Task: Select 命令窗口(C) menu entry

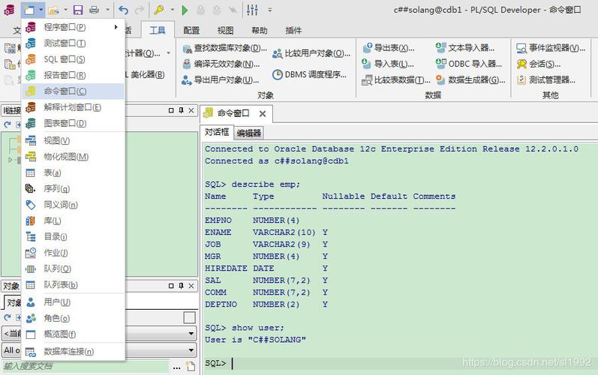Action: [x=74, y=91]
